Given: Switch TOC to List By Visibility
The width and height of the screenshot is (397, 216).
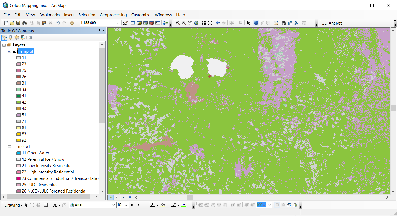Looking at the screenshot, I should click(17, 38).
